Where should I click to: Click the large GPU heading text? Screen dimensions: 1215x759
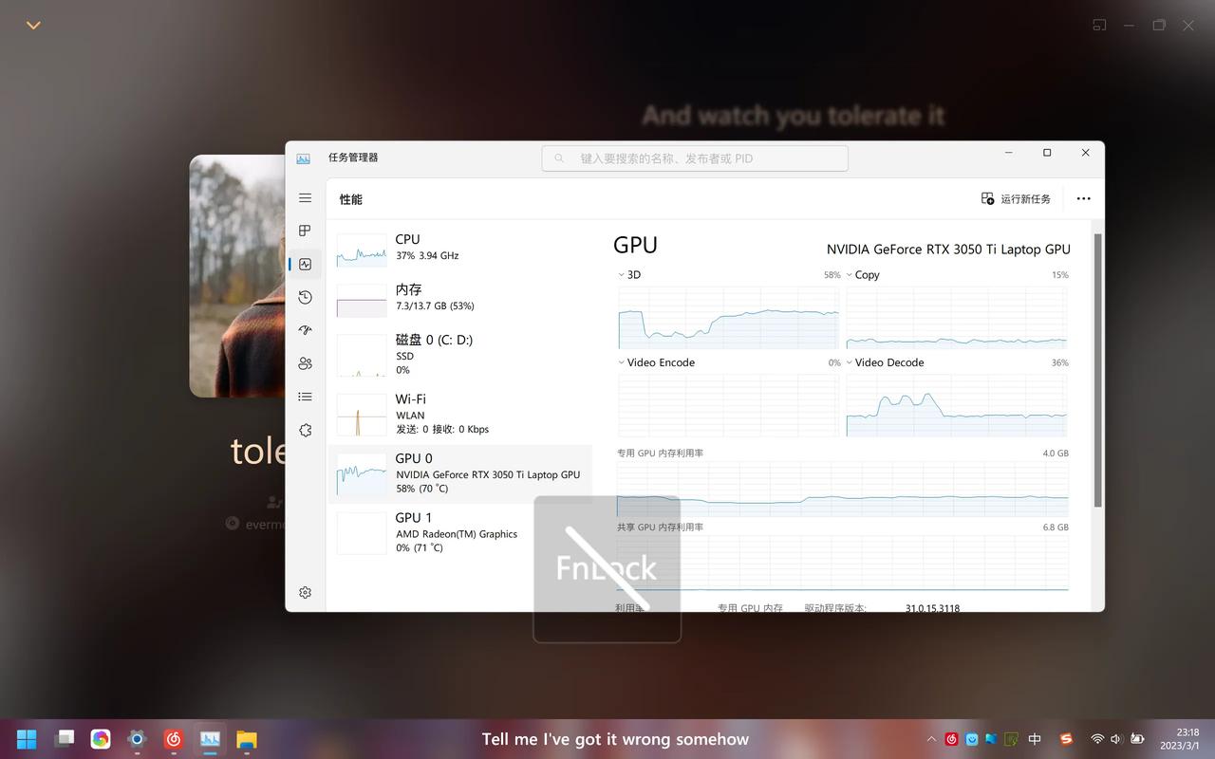click(x=635, y=245)
